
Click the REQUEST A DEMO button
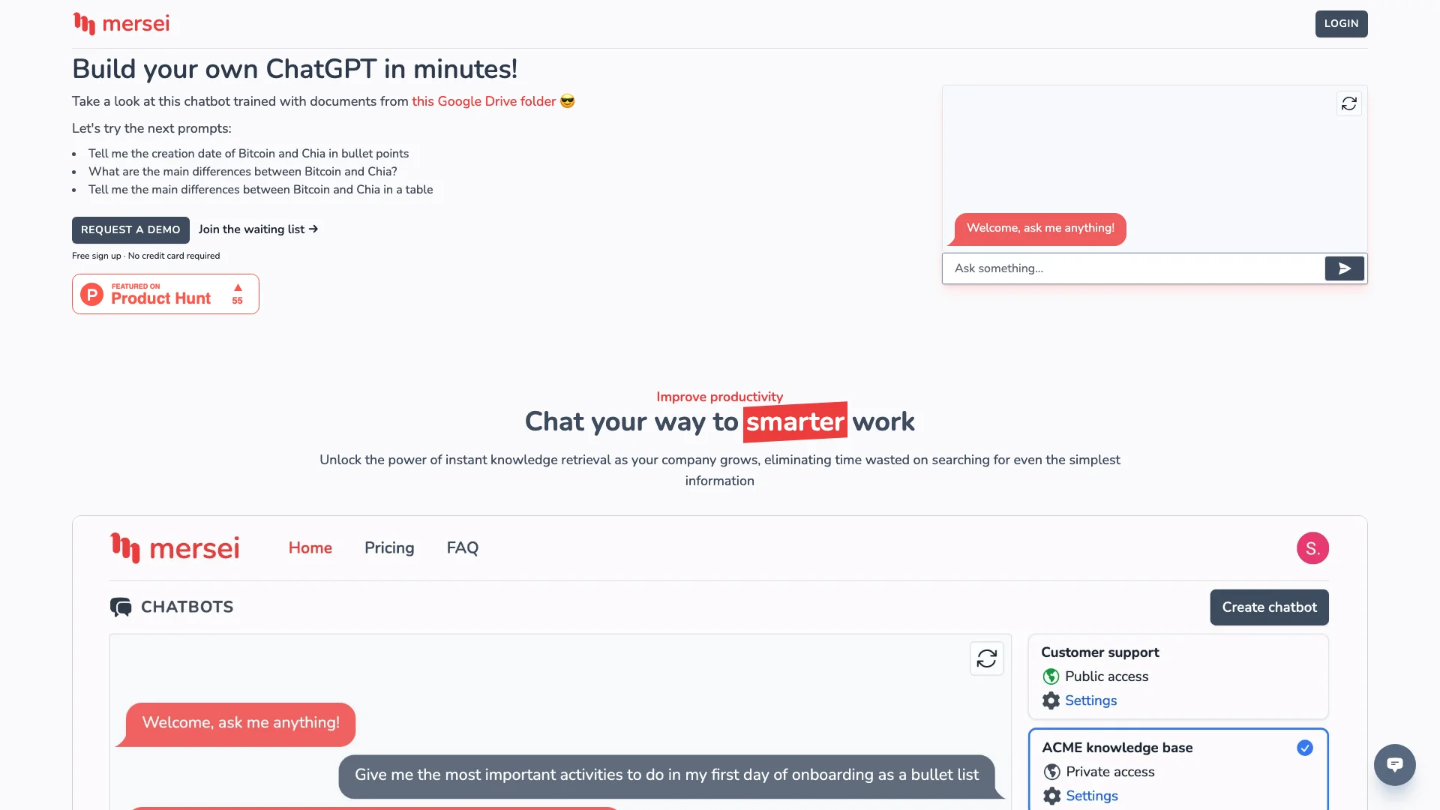click(x=130, y=229)
